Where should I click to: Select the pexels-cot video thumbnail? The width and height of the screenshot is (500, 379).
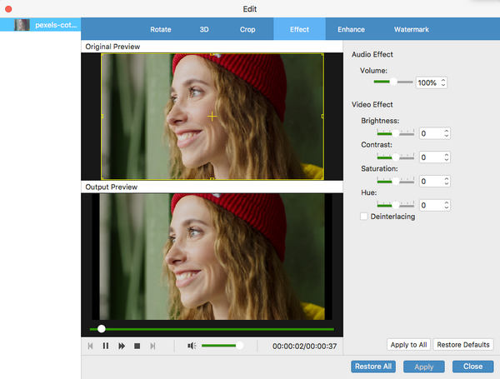point(22,25)
